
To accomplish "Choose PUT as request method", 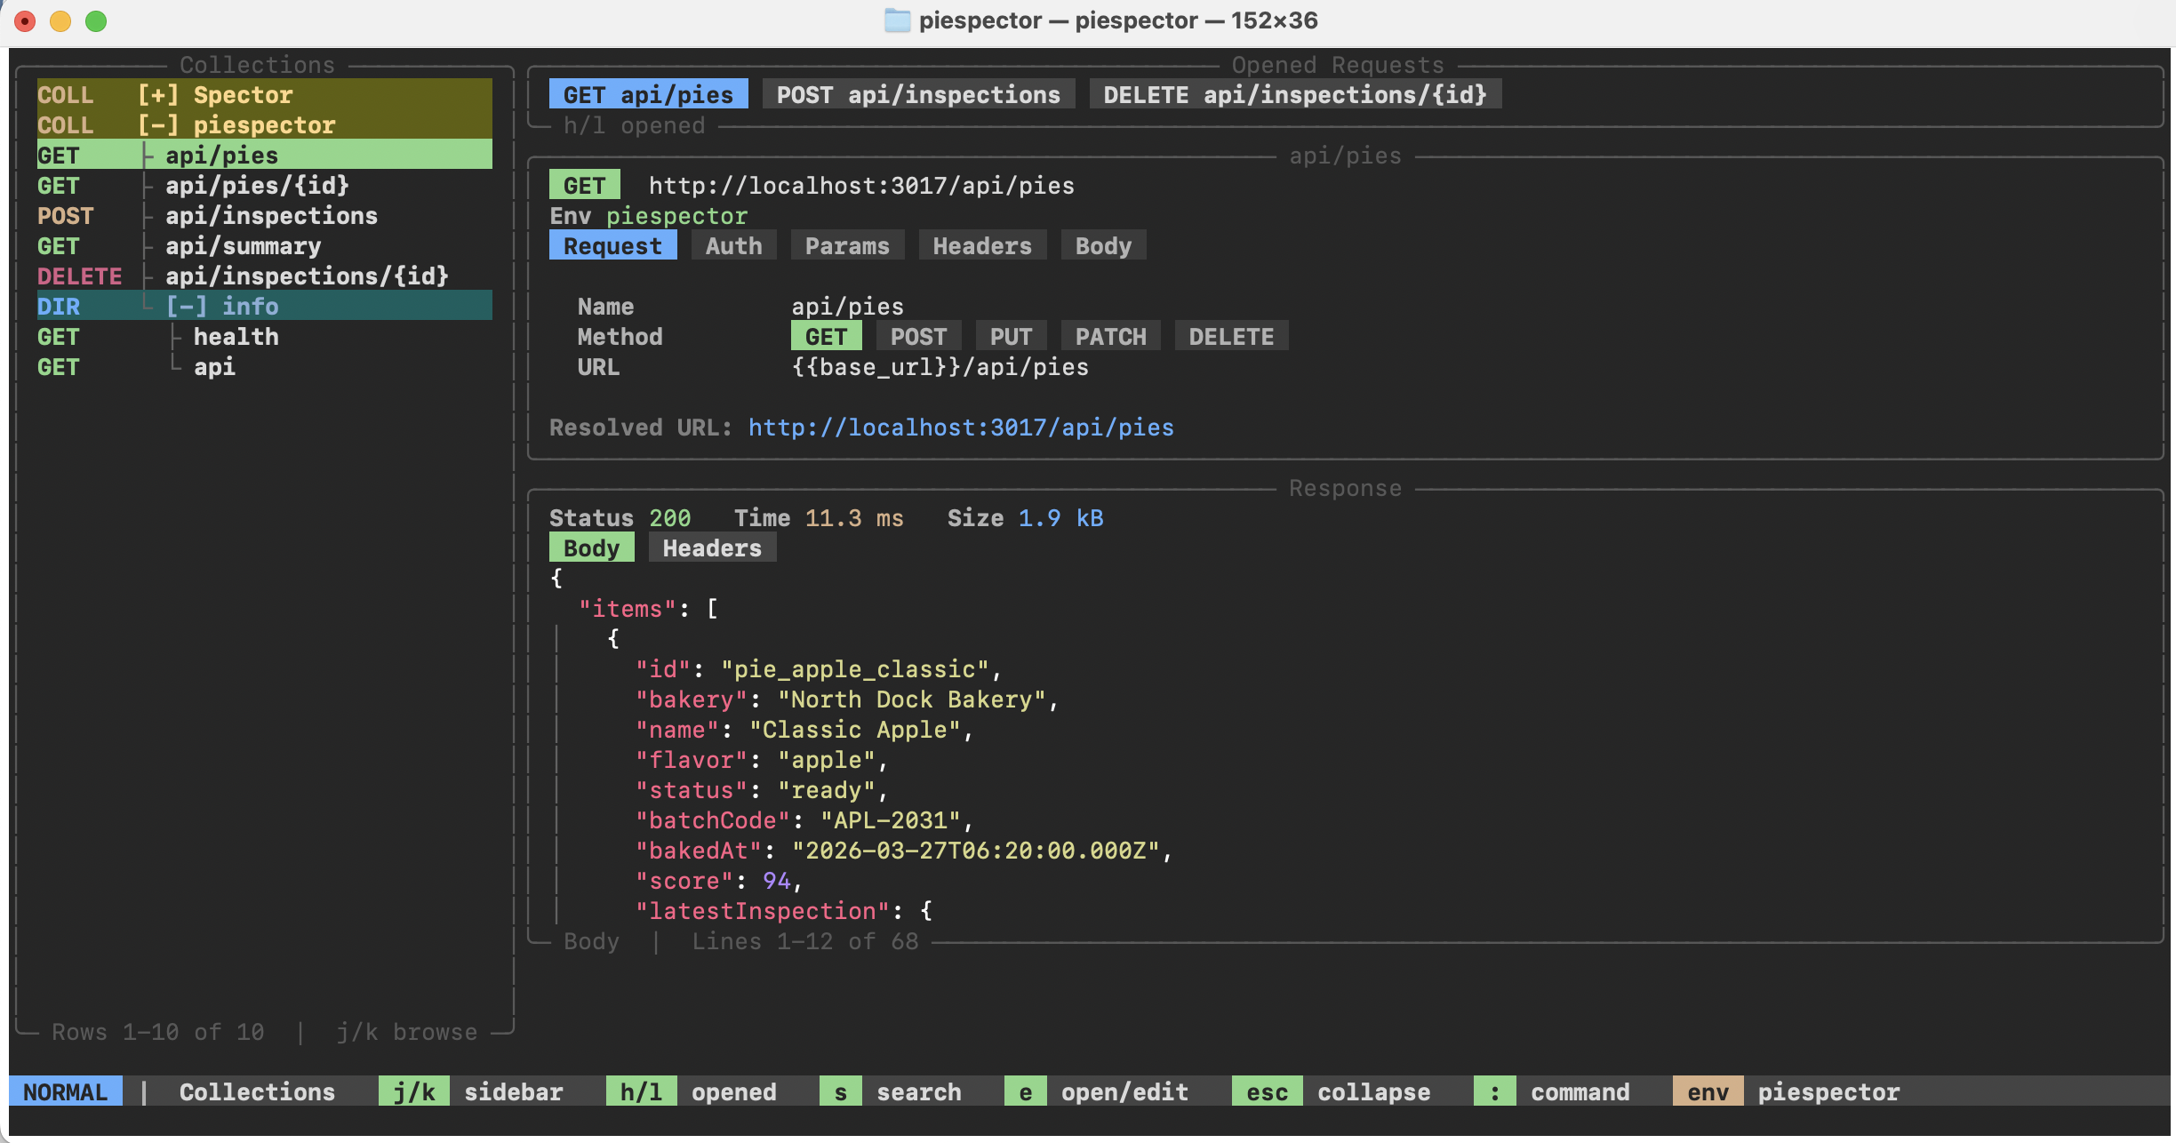I will (x=1011, y=337).
